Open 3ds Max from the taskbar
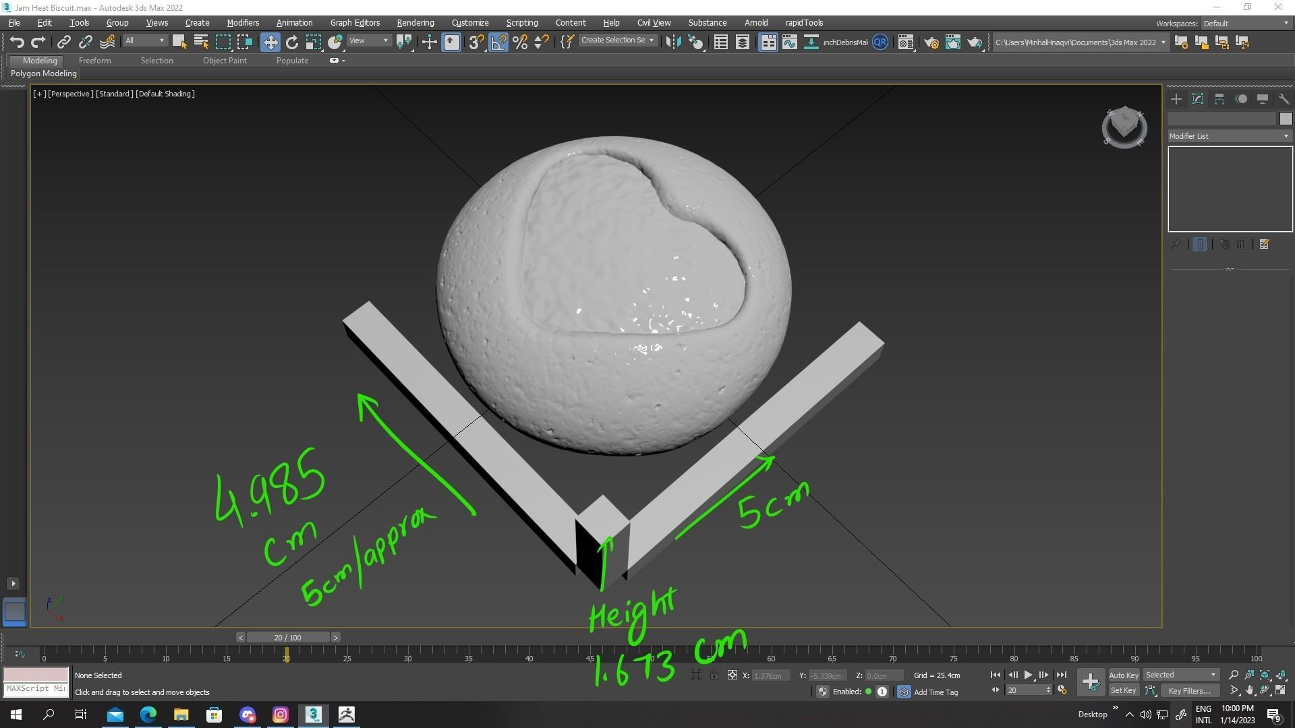Screen dimensions: 1295x728 pos(314,715)
